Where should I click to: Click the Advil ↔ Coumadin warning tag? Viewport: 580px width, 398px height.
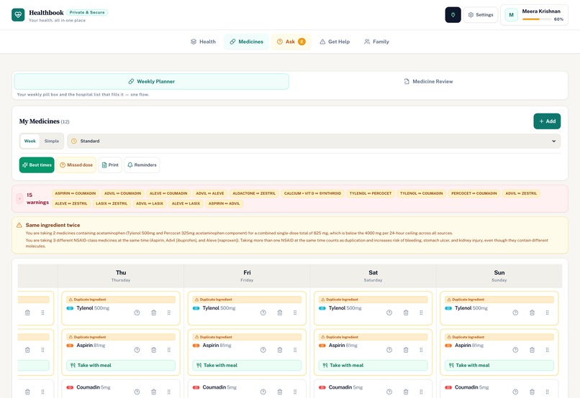point(123,193)
